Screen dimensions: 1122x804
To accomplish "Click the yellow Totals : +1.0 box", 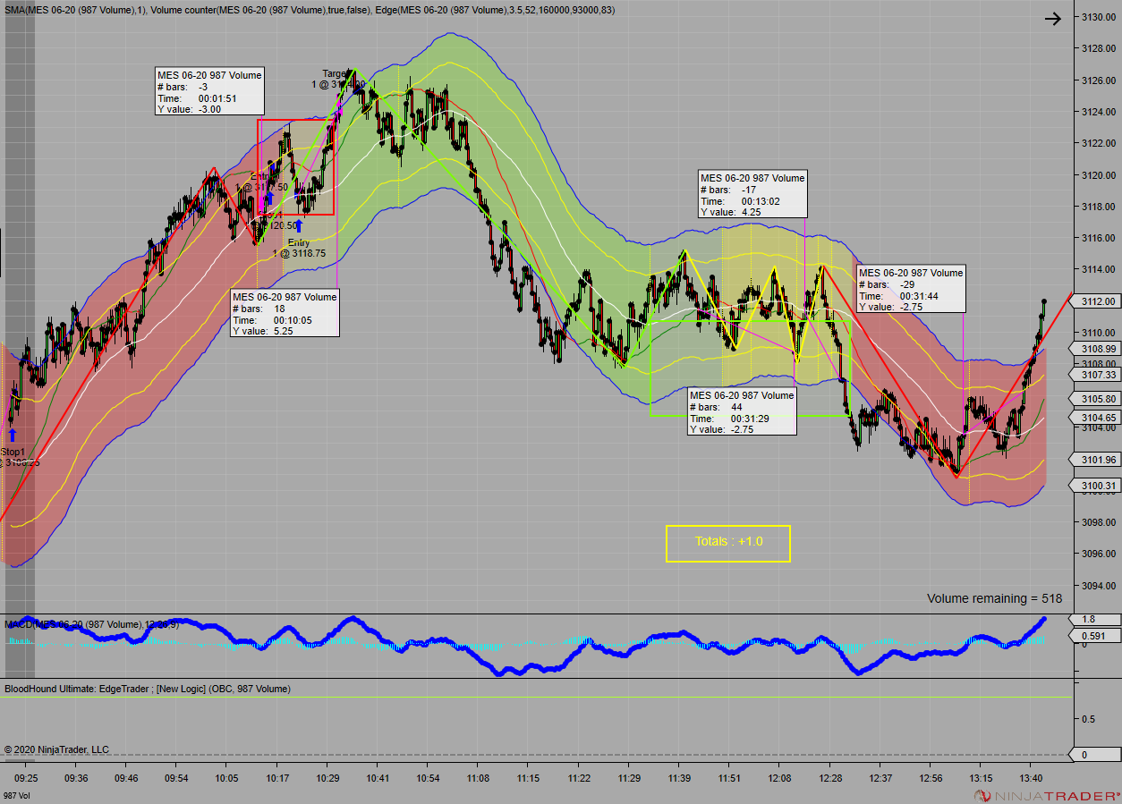I will click(x=728, y=543).
